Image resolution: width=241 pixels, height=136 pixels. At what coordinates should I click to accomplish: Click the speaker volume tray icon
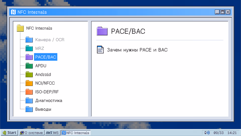click(207, 133)
